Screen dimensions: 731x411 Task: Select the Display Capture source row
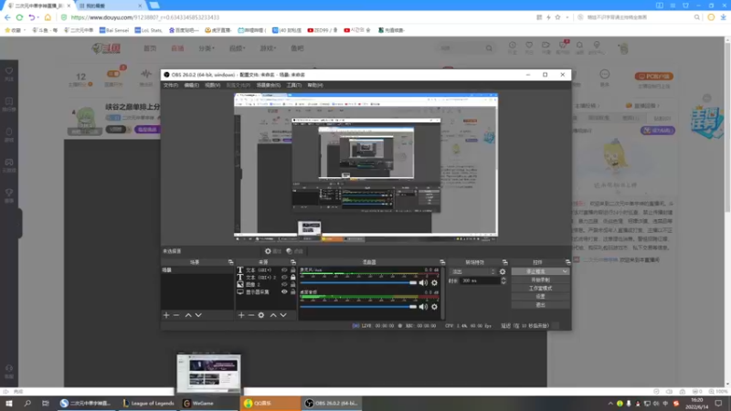tap(266, 291)
